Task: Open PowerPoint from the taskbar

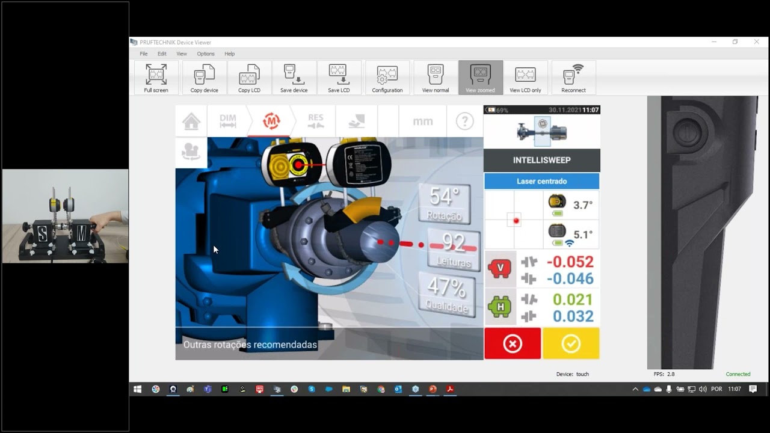Action: (x=433, y=389)
